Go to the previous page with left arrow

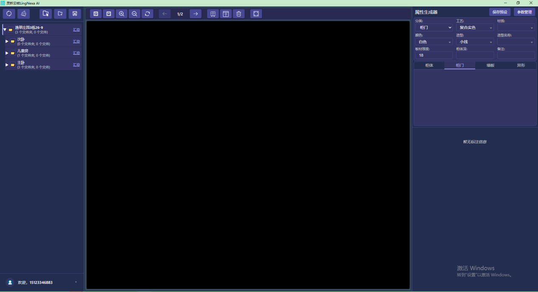pos(165,14)
